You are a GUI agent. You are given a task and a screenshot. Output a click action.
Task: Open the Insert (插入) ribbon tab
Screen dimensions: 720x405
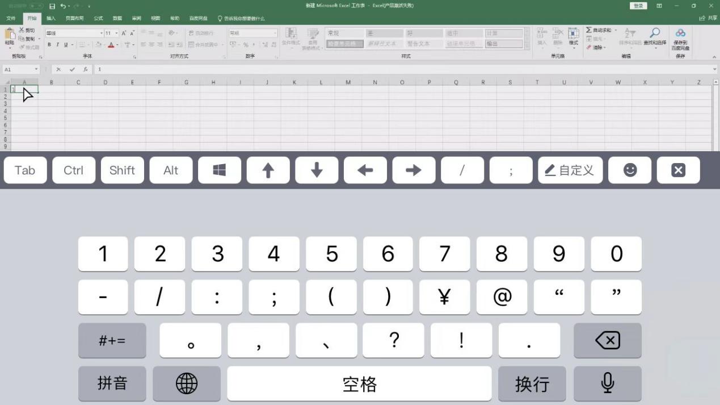[51, 19]
